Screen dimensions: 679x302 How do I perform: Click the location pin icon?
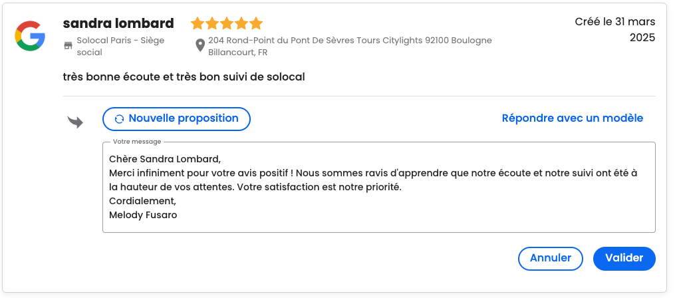pos(200,45)
